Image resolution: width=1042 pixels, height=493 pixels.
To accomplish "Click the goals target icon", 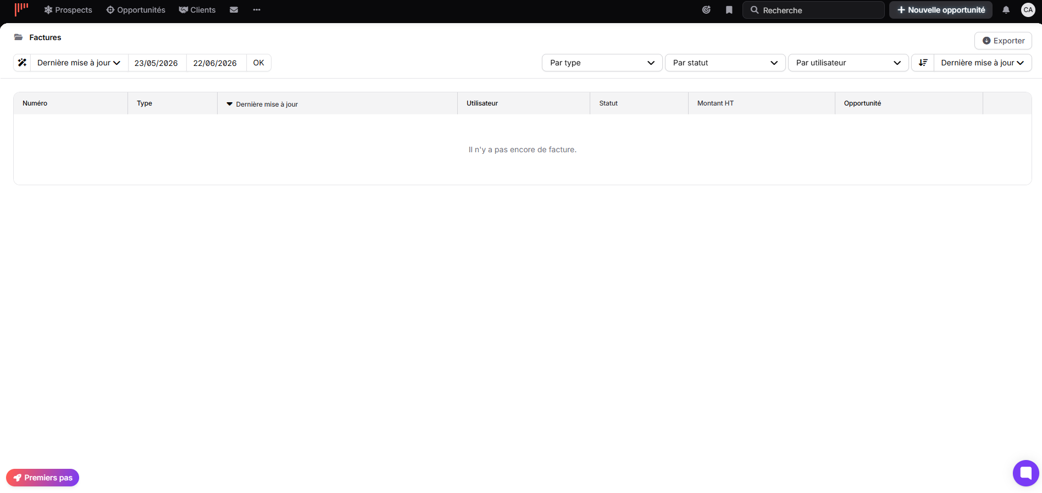I will [706, 10].
